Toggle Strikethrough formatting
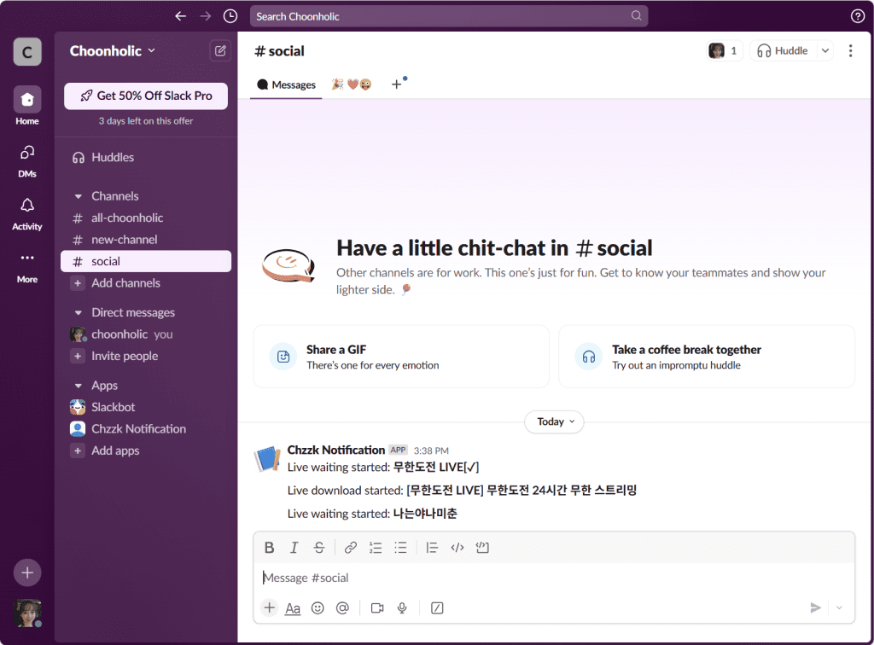Image resolution: width=874 pixels, height=645 pixels. coord(319,548)
